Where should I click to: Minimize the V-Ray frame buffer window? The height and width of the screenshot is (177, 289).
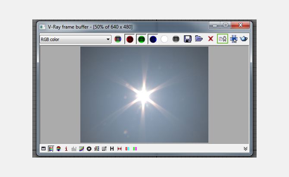[214, 25]
